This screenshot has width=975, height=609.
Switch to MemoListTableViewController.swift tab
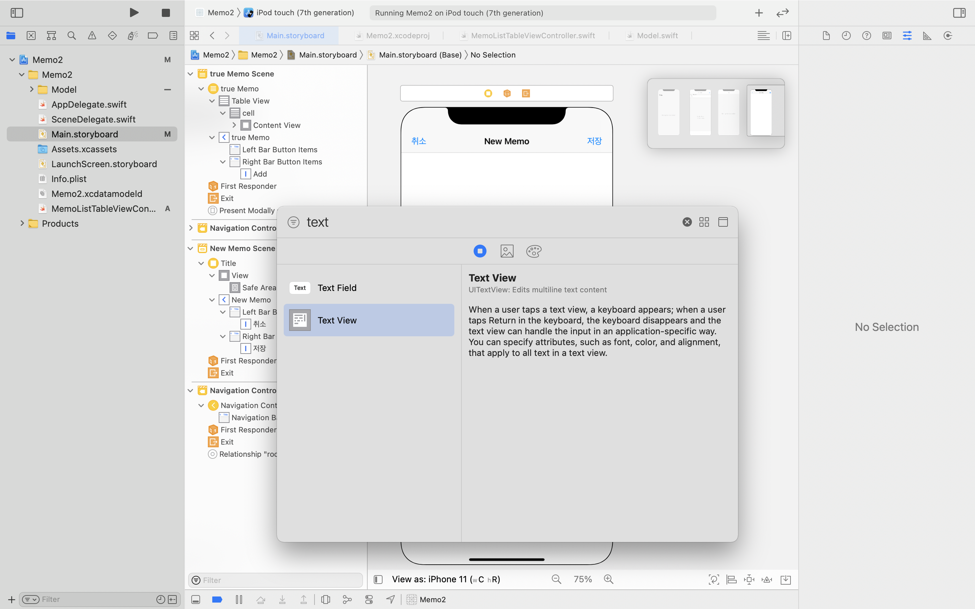click(532, 36)
